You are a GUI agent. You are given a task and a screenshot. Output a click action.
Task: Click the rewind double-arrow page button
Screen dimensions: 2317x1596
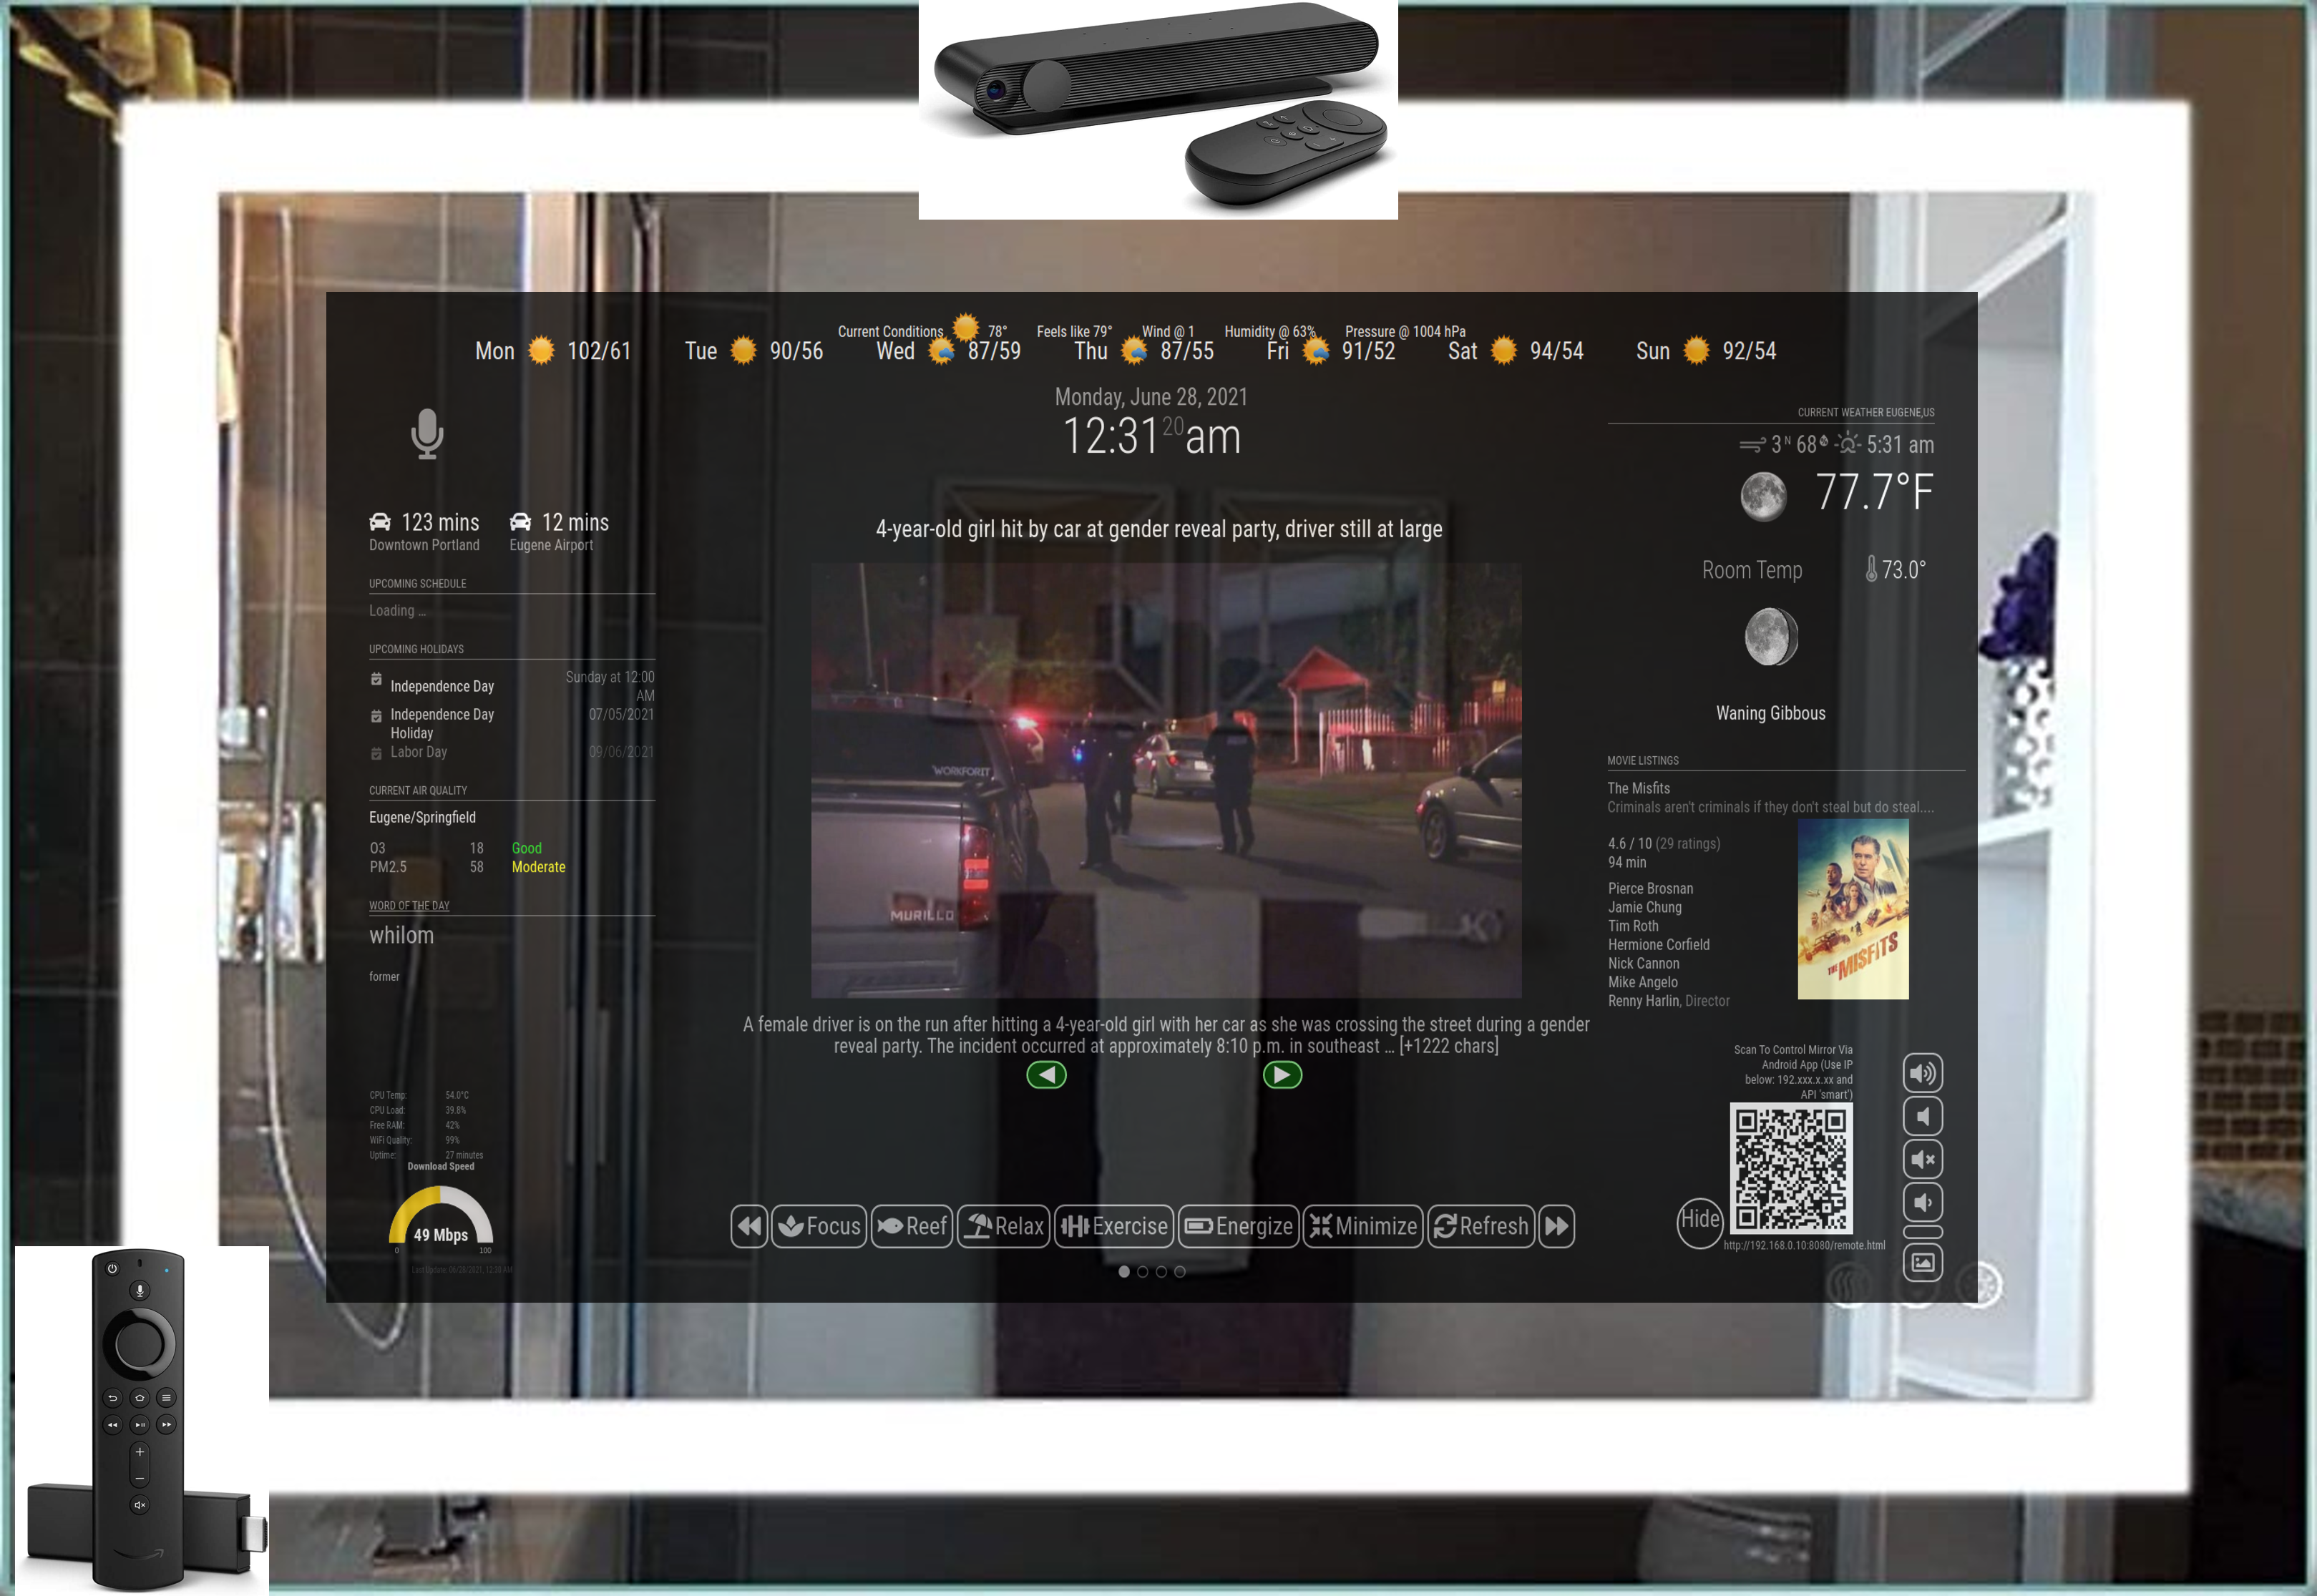pyautogui.click(x=749, y=1227)
